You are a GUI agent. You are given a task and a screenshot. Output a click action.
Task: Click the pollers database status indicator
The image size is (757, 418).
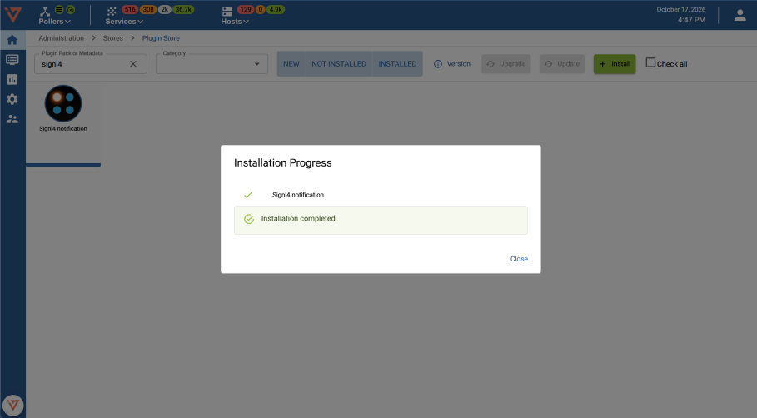pos(59,10)
